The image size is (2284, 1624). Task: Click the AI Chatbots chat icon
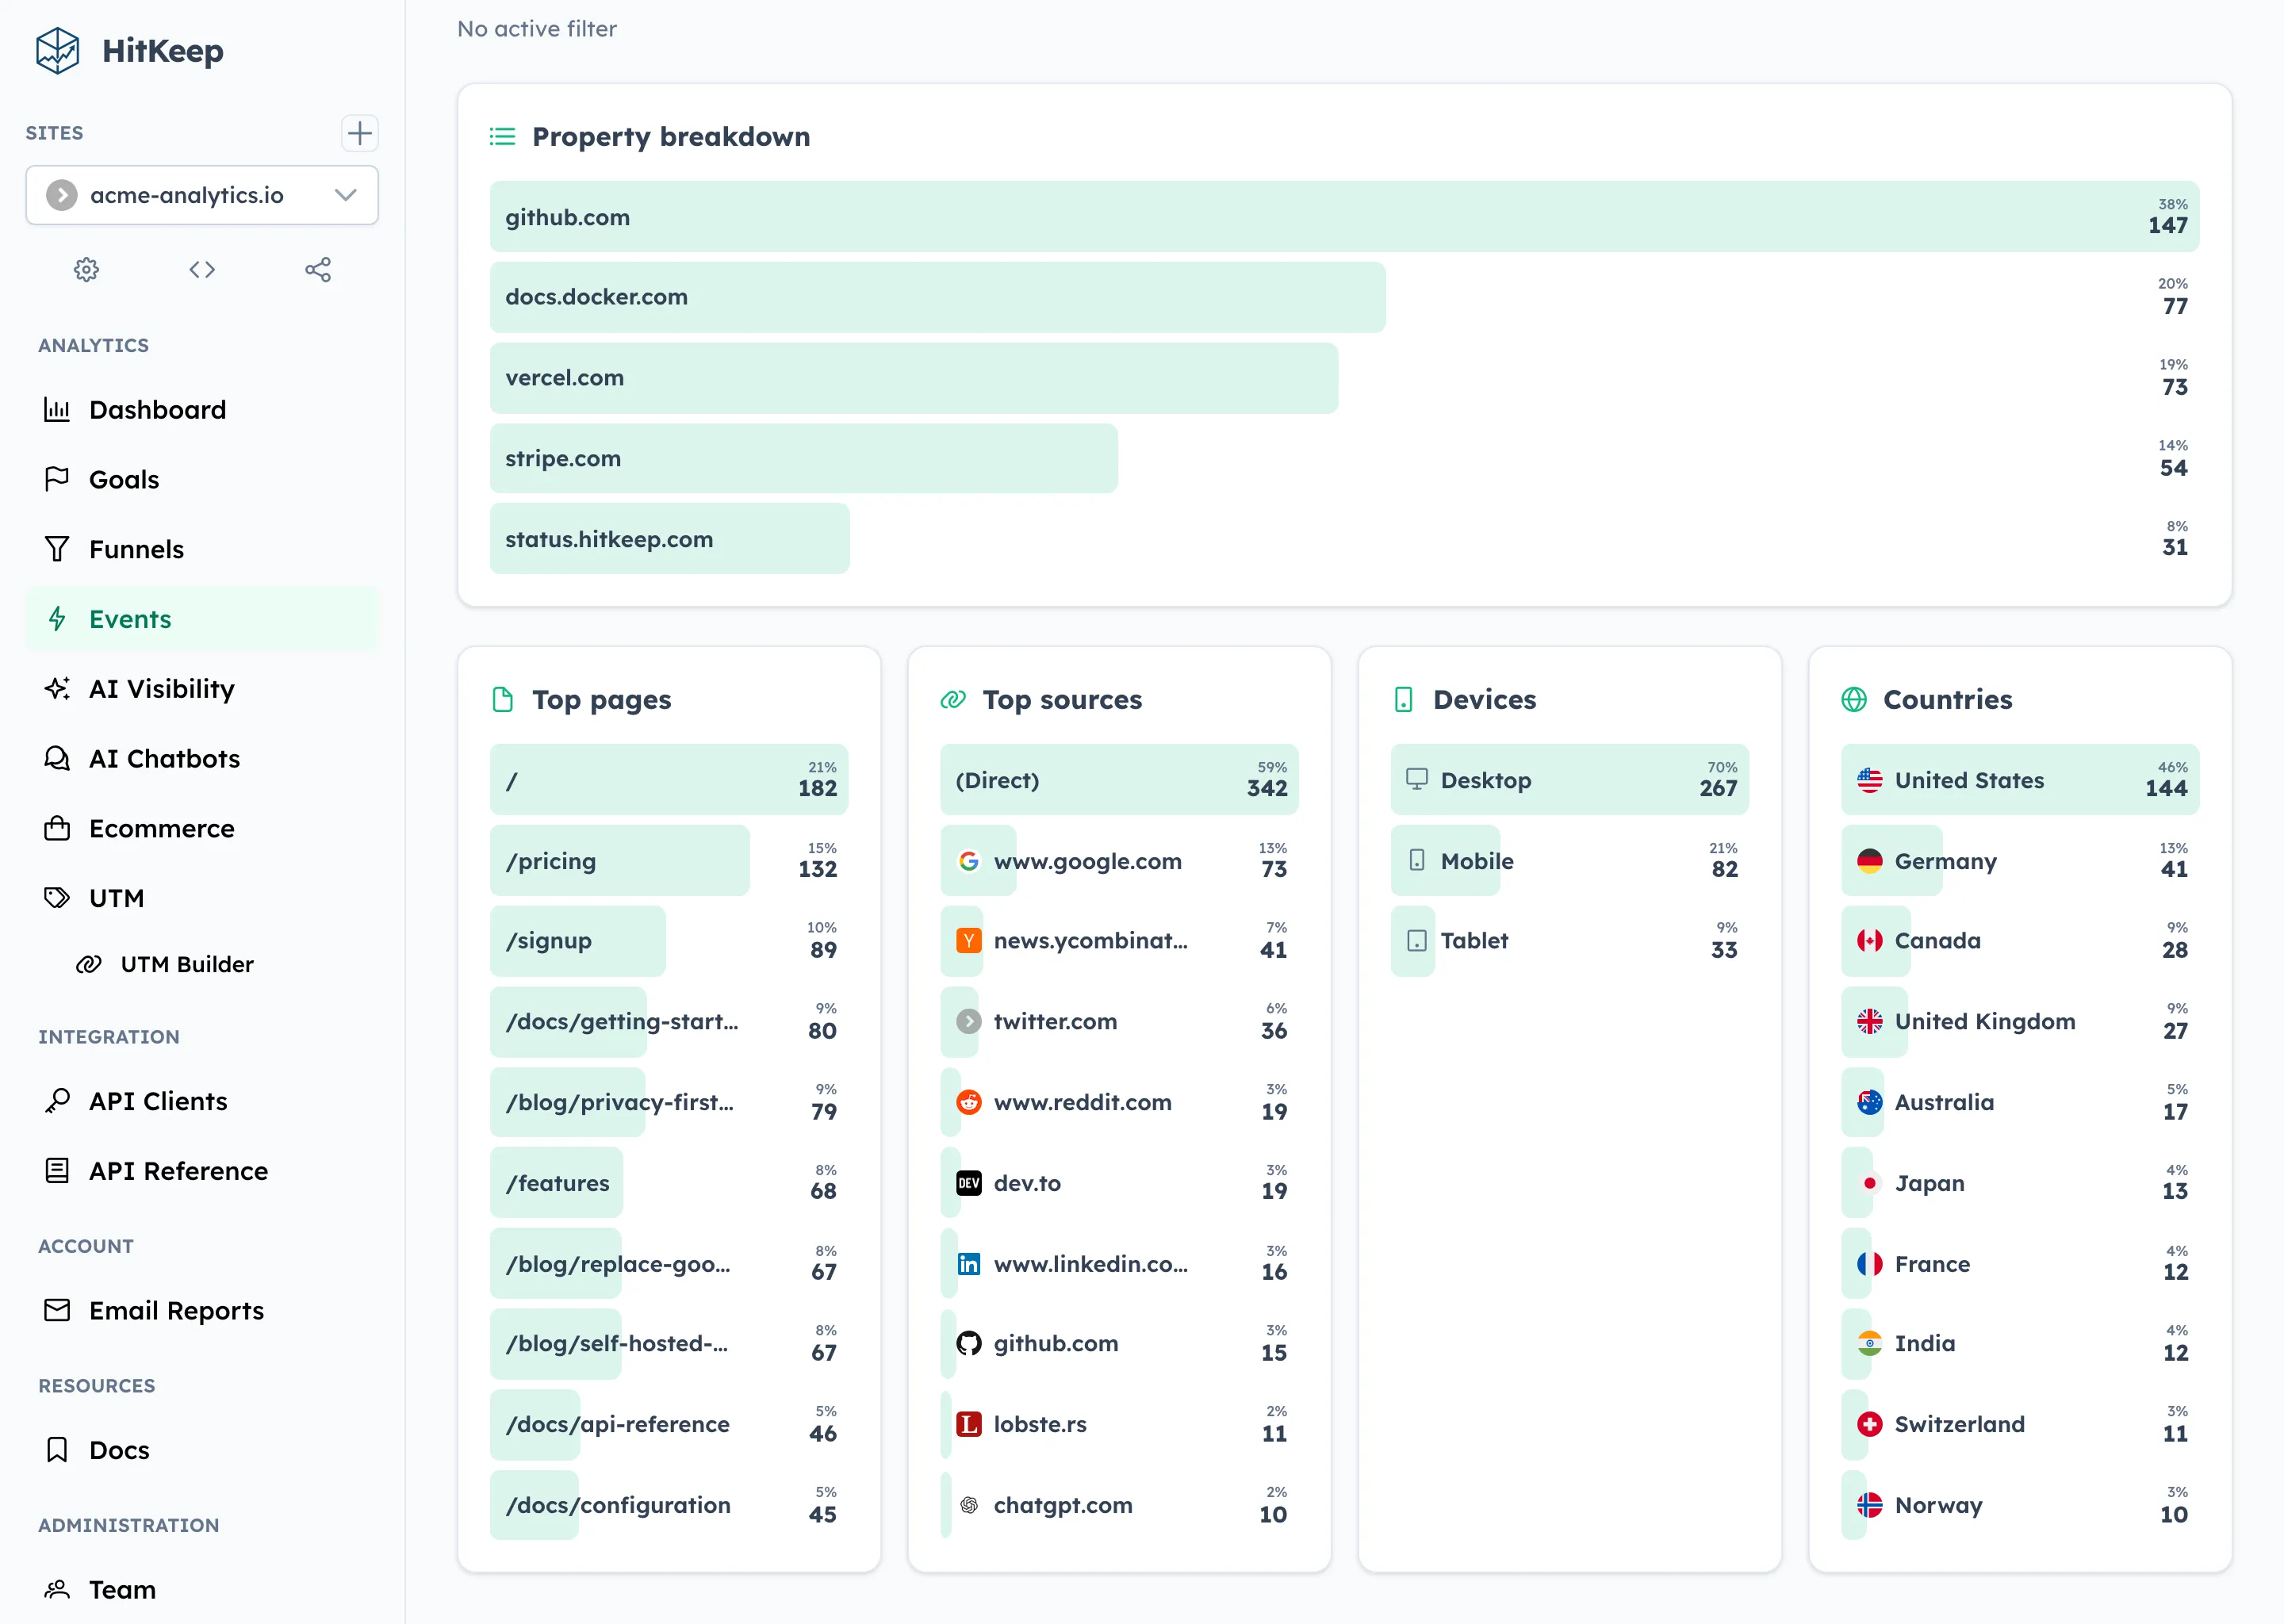(x=56, y=758)
